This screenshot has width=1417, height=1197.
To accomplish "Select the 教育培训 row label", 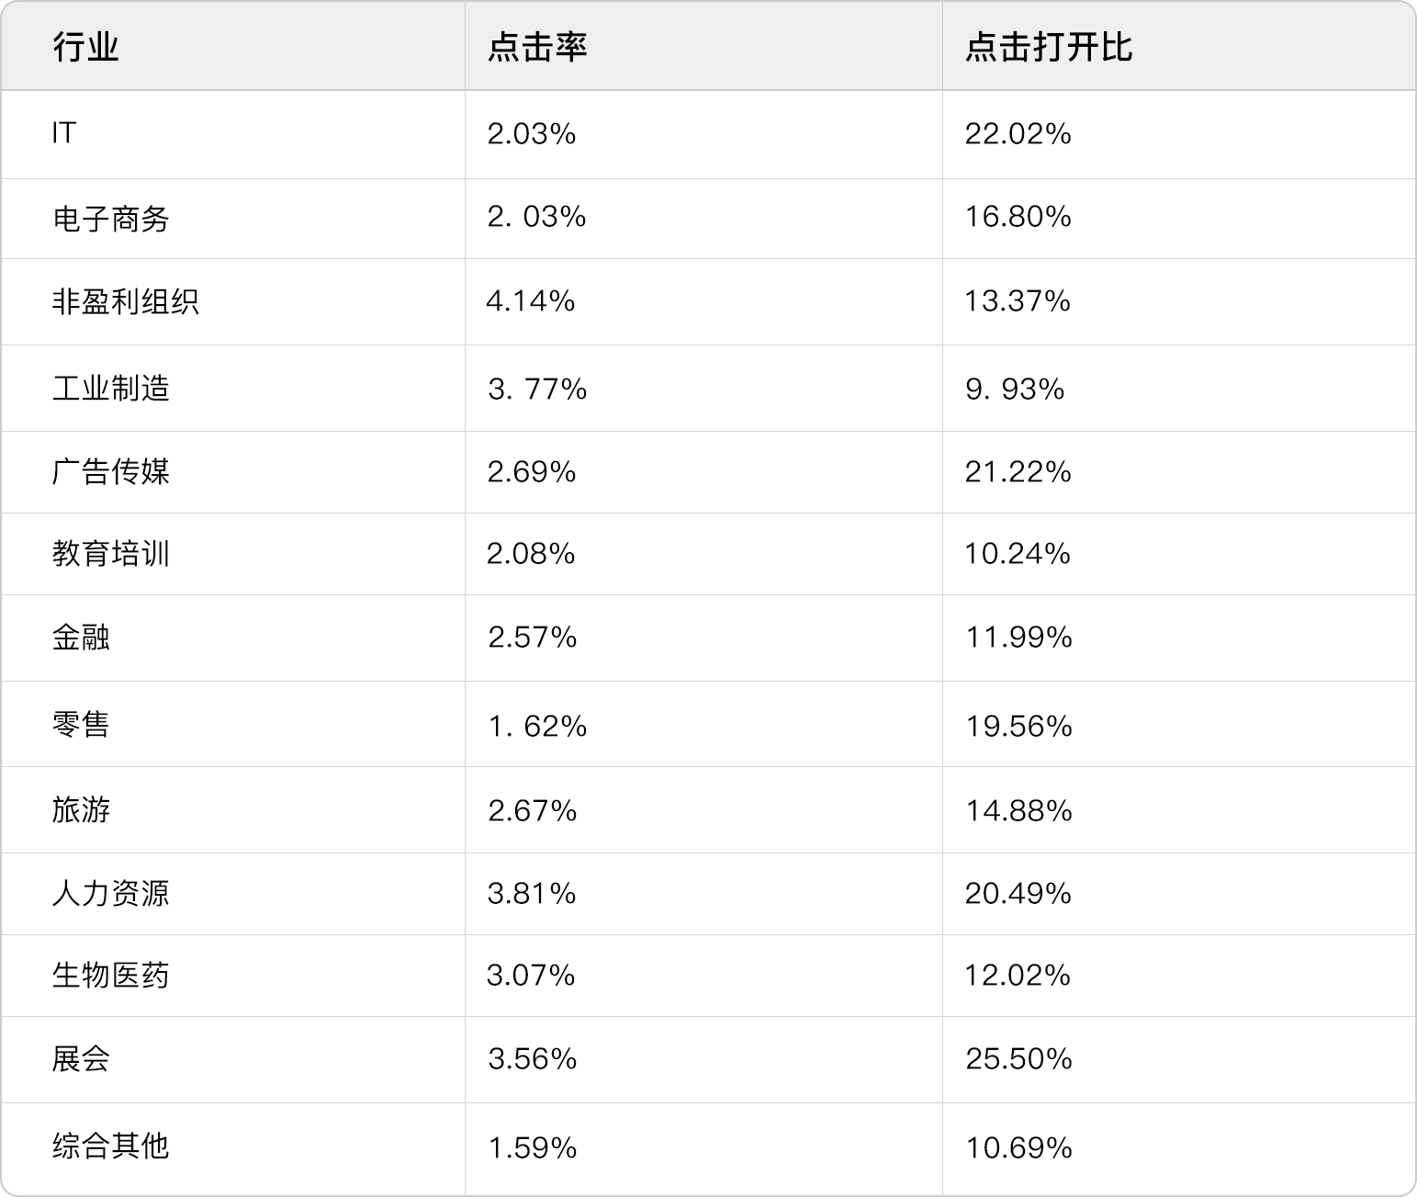I will (110, 554).
